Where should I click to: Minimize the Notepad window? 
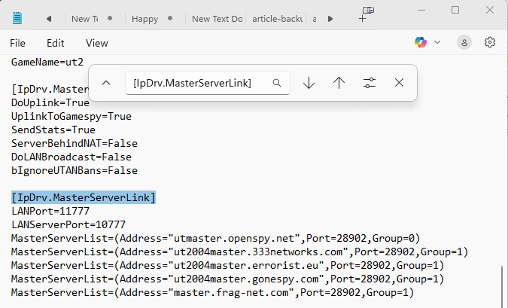pos(421,10)
